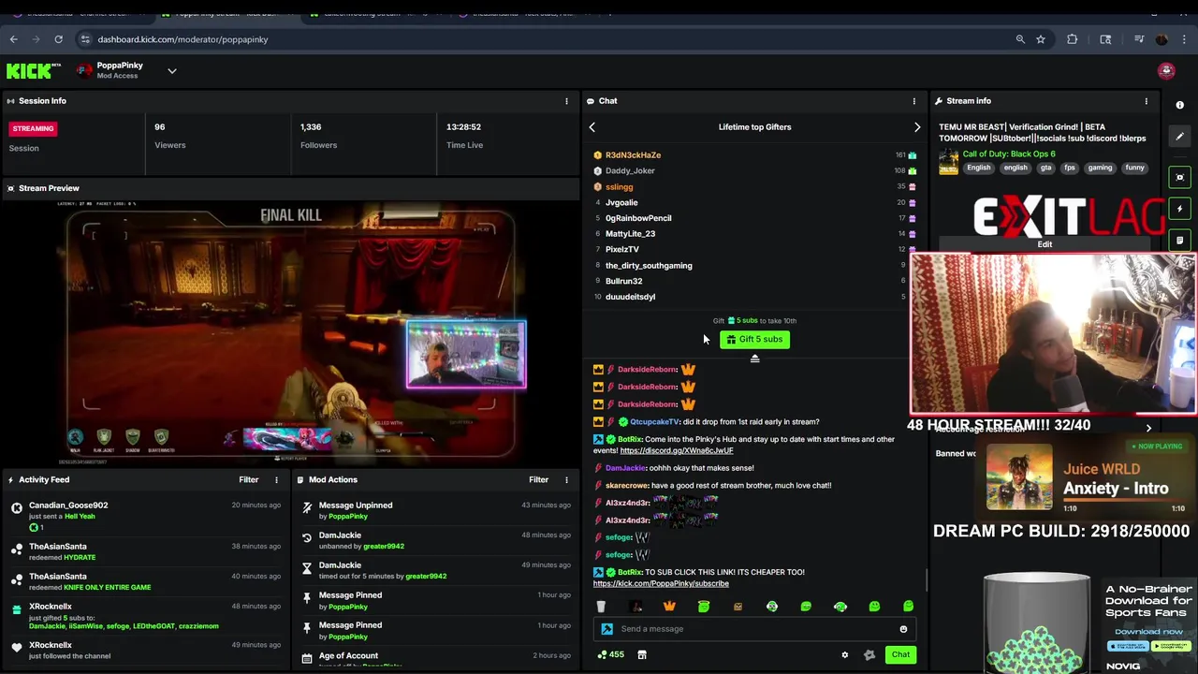Select the last green emote in row
The width and height of the screenshot is (1198, 674).
(908, 607)
